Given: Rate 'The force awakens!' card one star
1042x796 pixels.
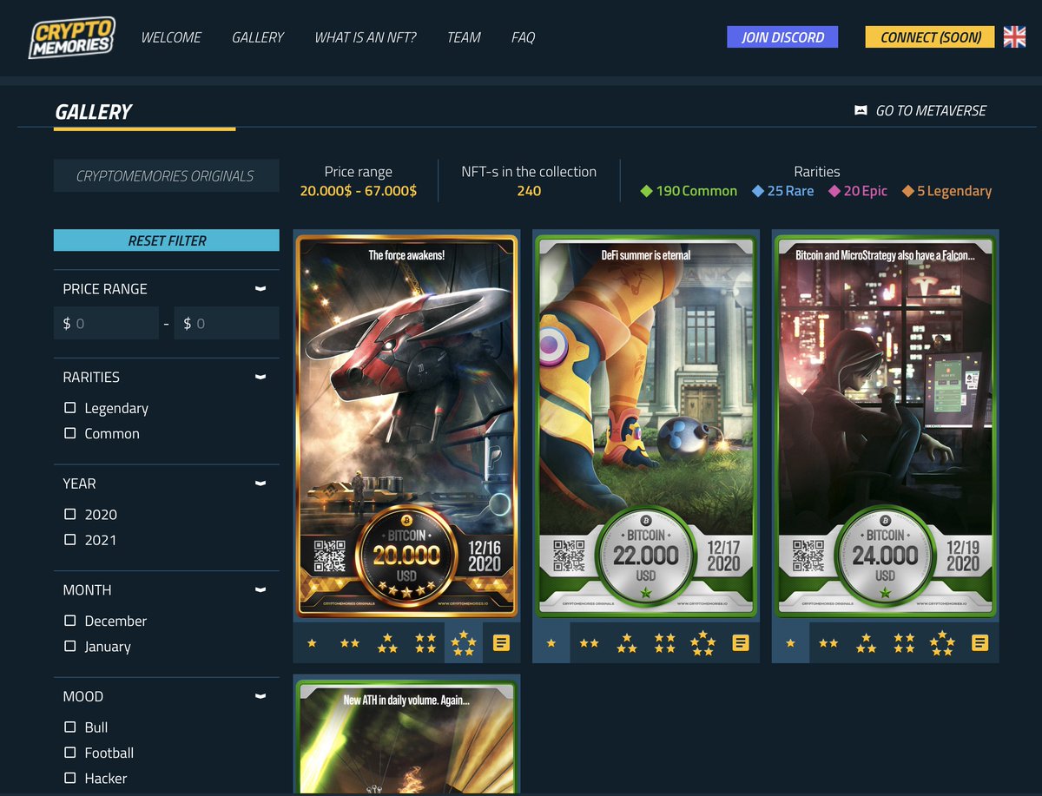Looking at the screenshot, I should pos(312,643).
